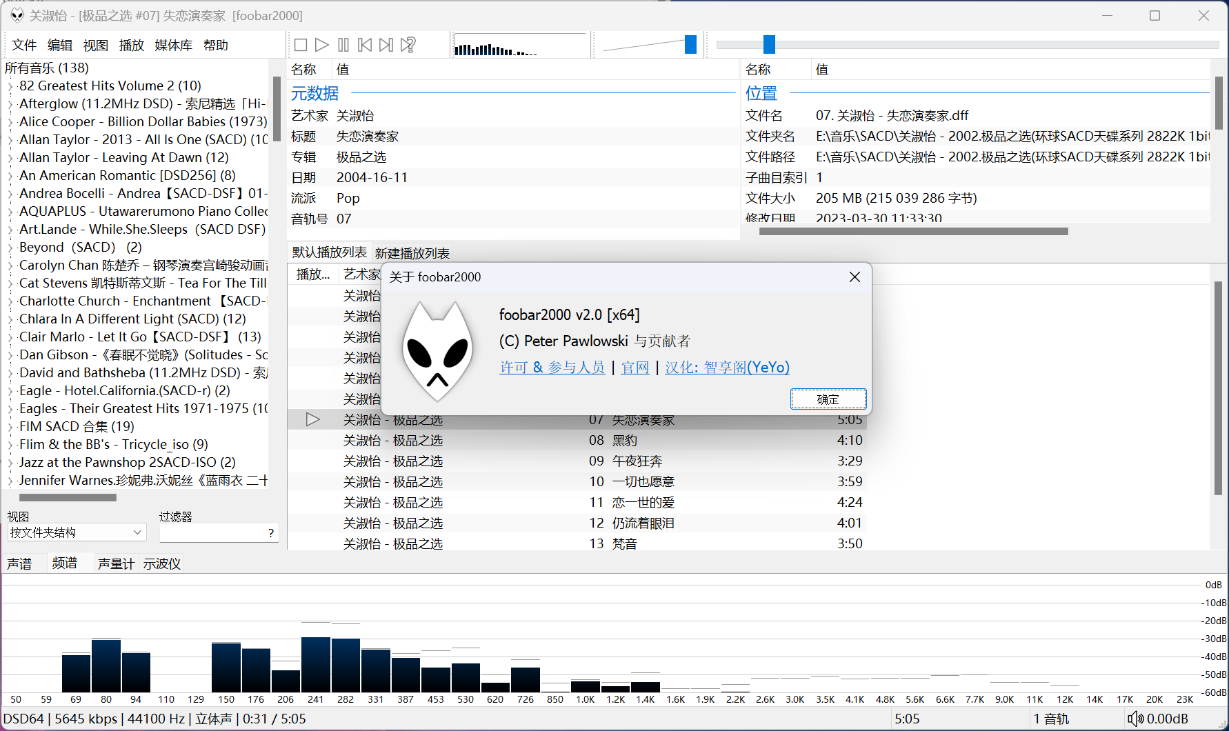The height and width of the screenshot is (731, 1229).
Task: Skip to the next track
Action: (x=386, y=45)
